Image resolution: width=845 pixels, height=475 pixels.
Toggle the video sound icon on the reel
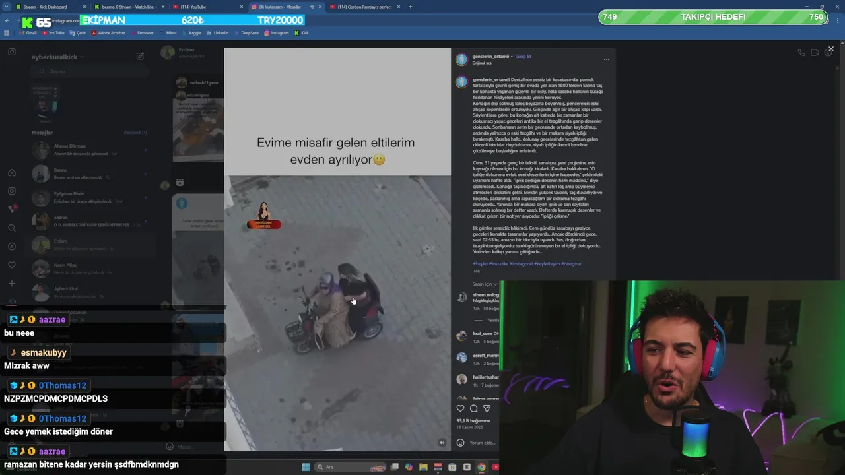click(x=442, y=443)
